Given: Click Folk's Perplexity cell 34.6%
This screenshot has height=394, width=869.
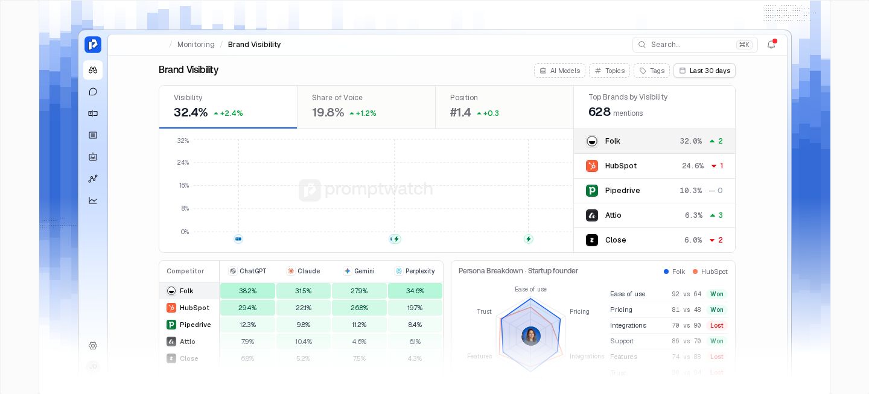Looking at the screenshot, I should (x=415, y=291).
